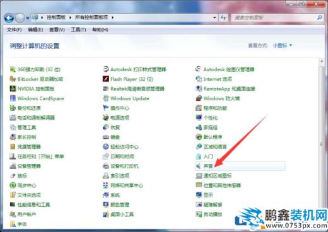This screenshot has width=328, height=232.
Task: Click the BitLocker 驱动器加密 icon
Action: tap(13, 79)
